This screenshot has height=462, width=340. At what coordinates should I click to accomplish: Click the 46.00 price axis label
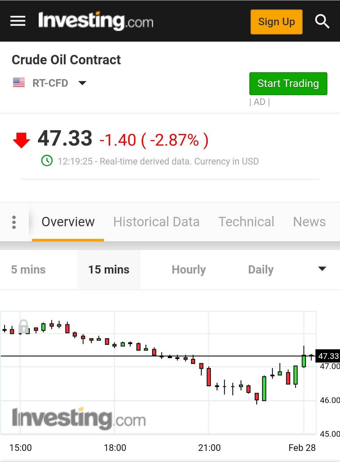coord(330,400)
